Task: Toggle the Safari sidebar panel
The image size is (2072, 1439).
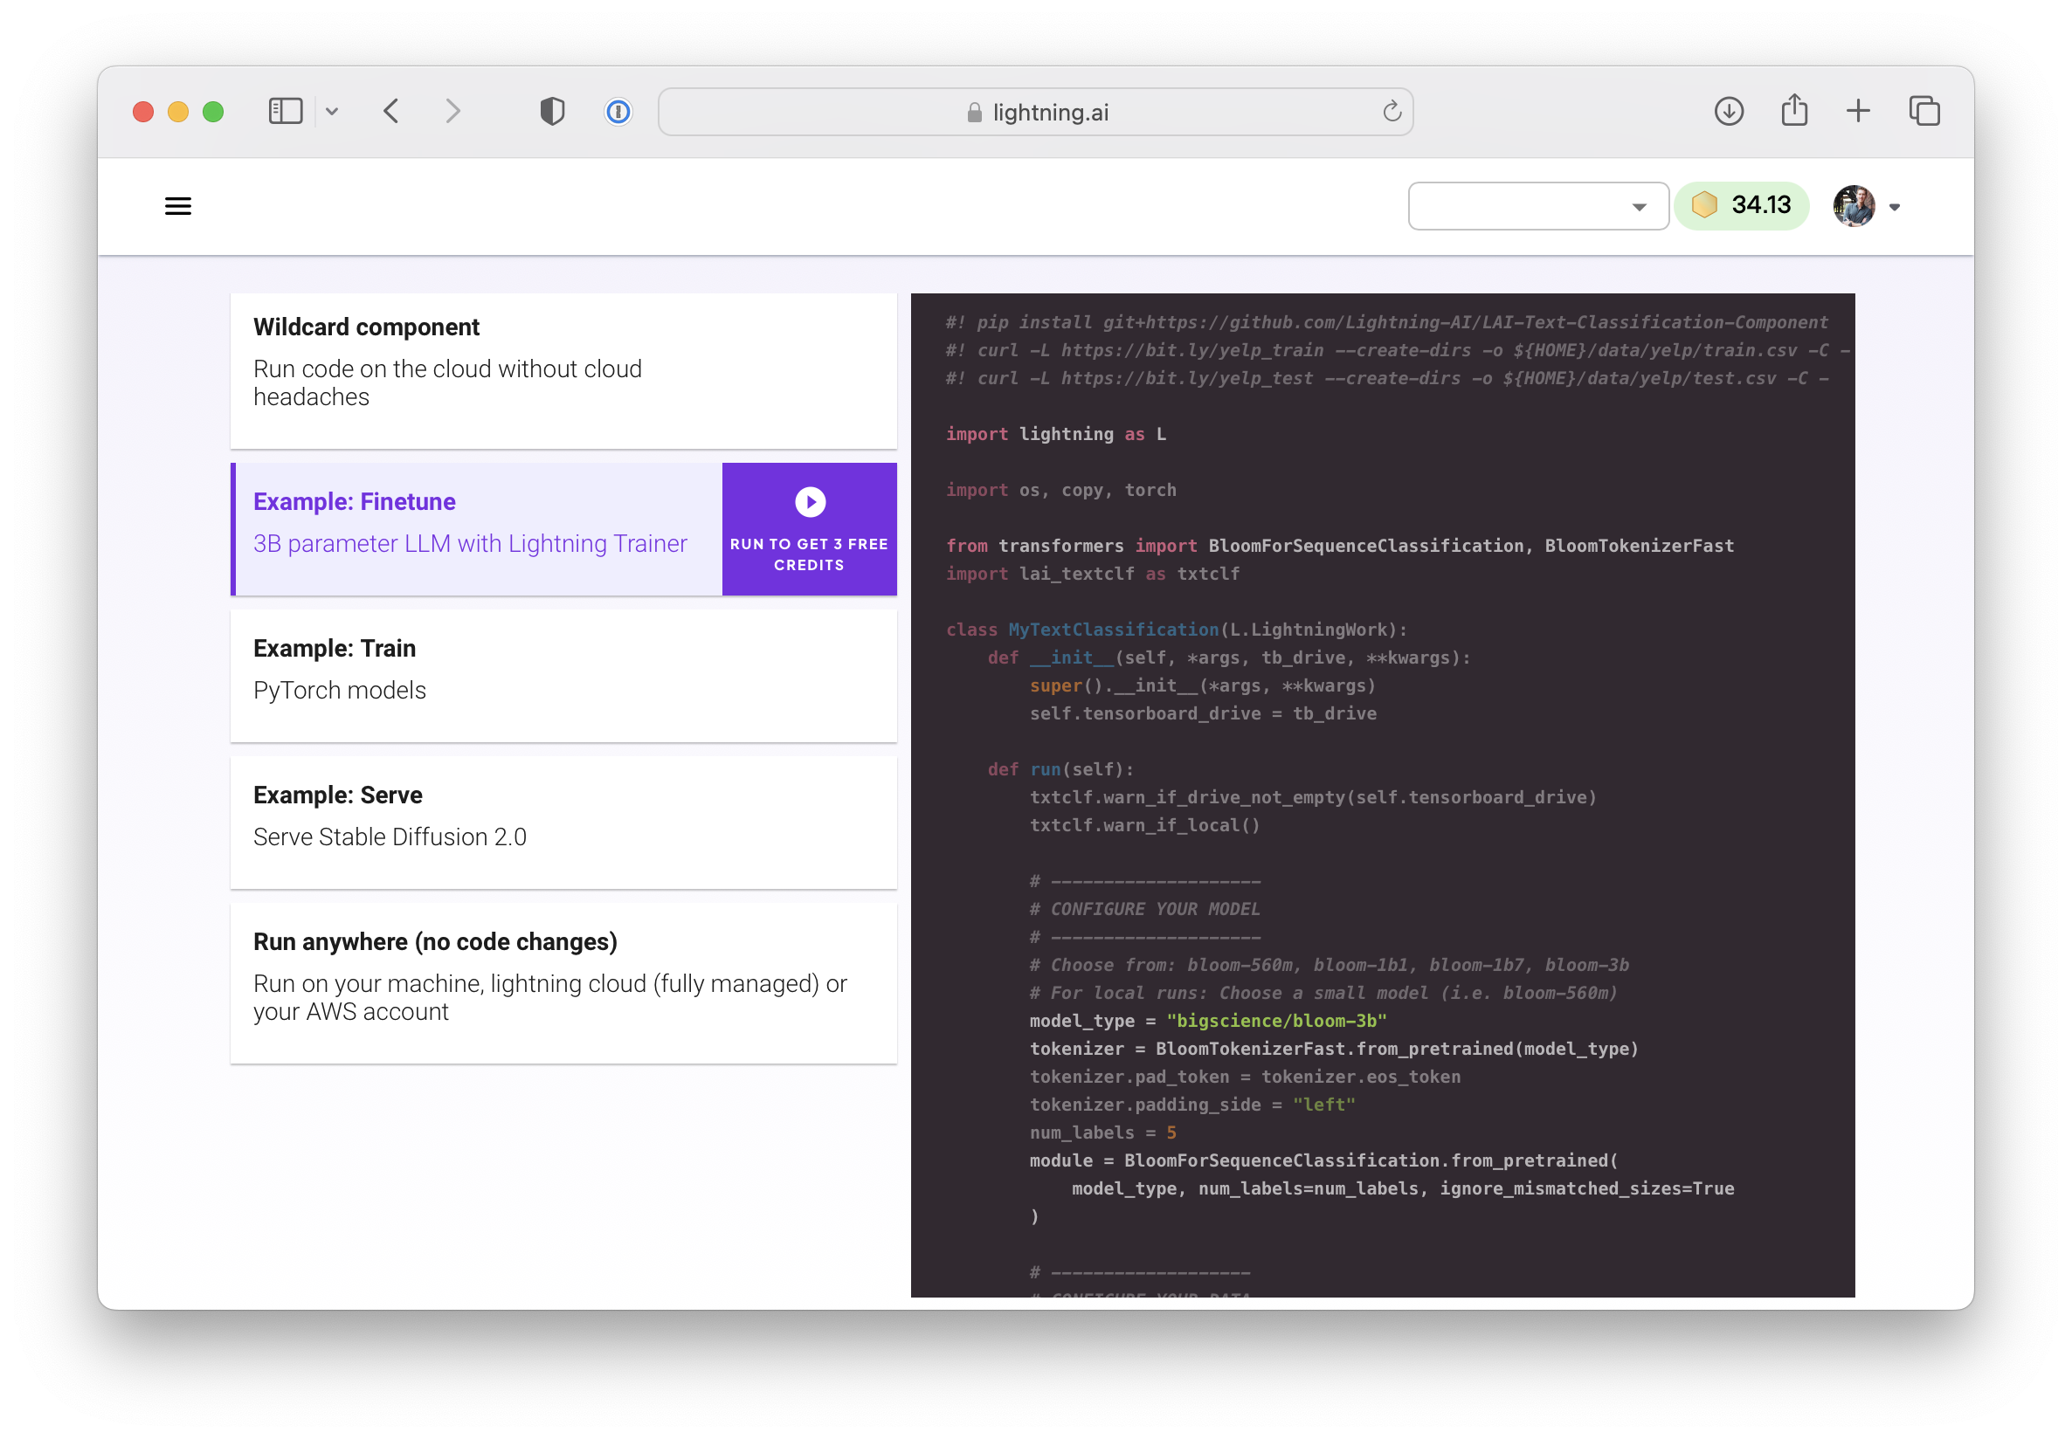Action: point(285,112)
